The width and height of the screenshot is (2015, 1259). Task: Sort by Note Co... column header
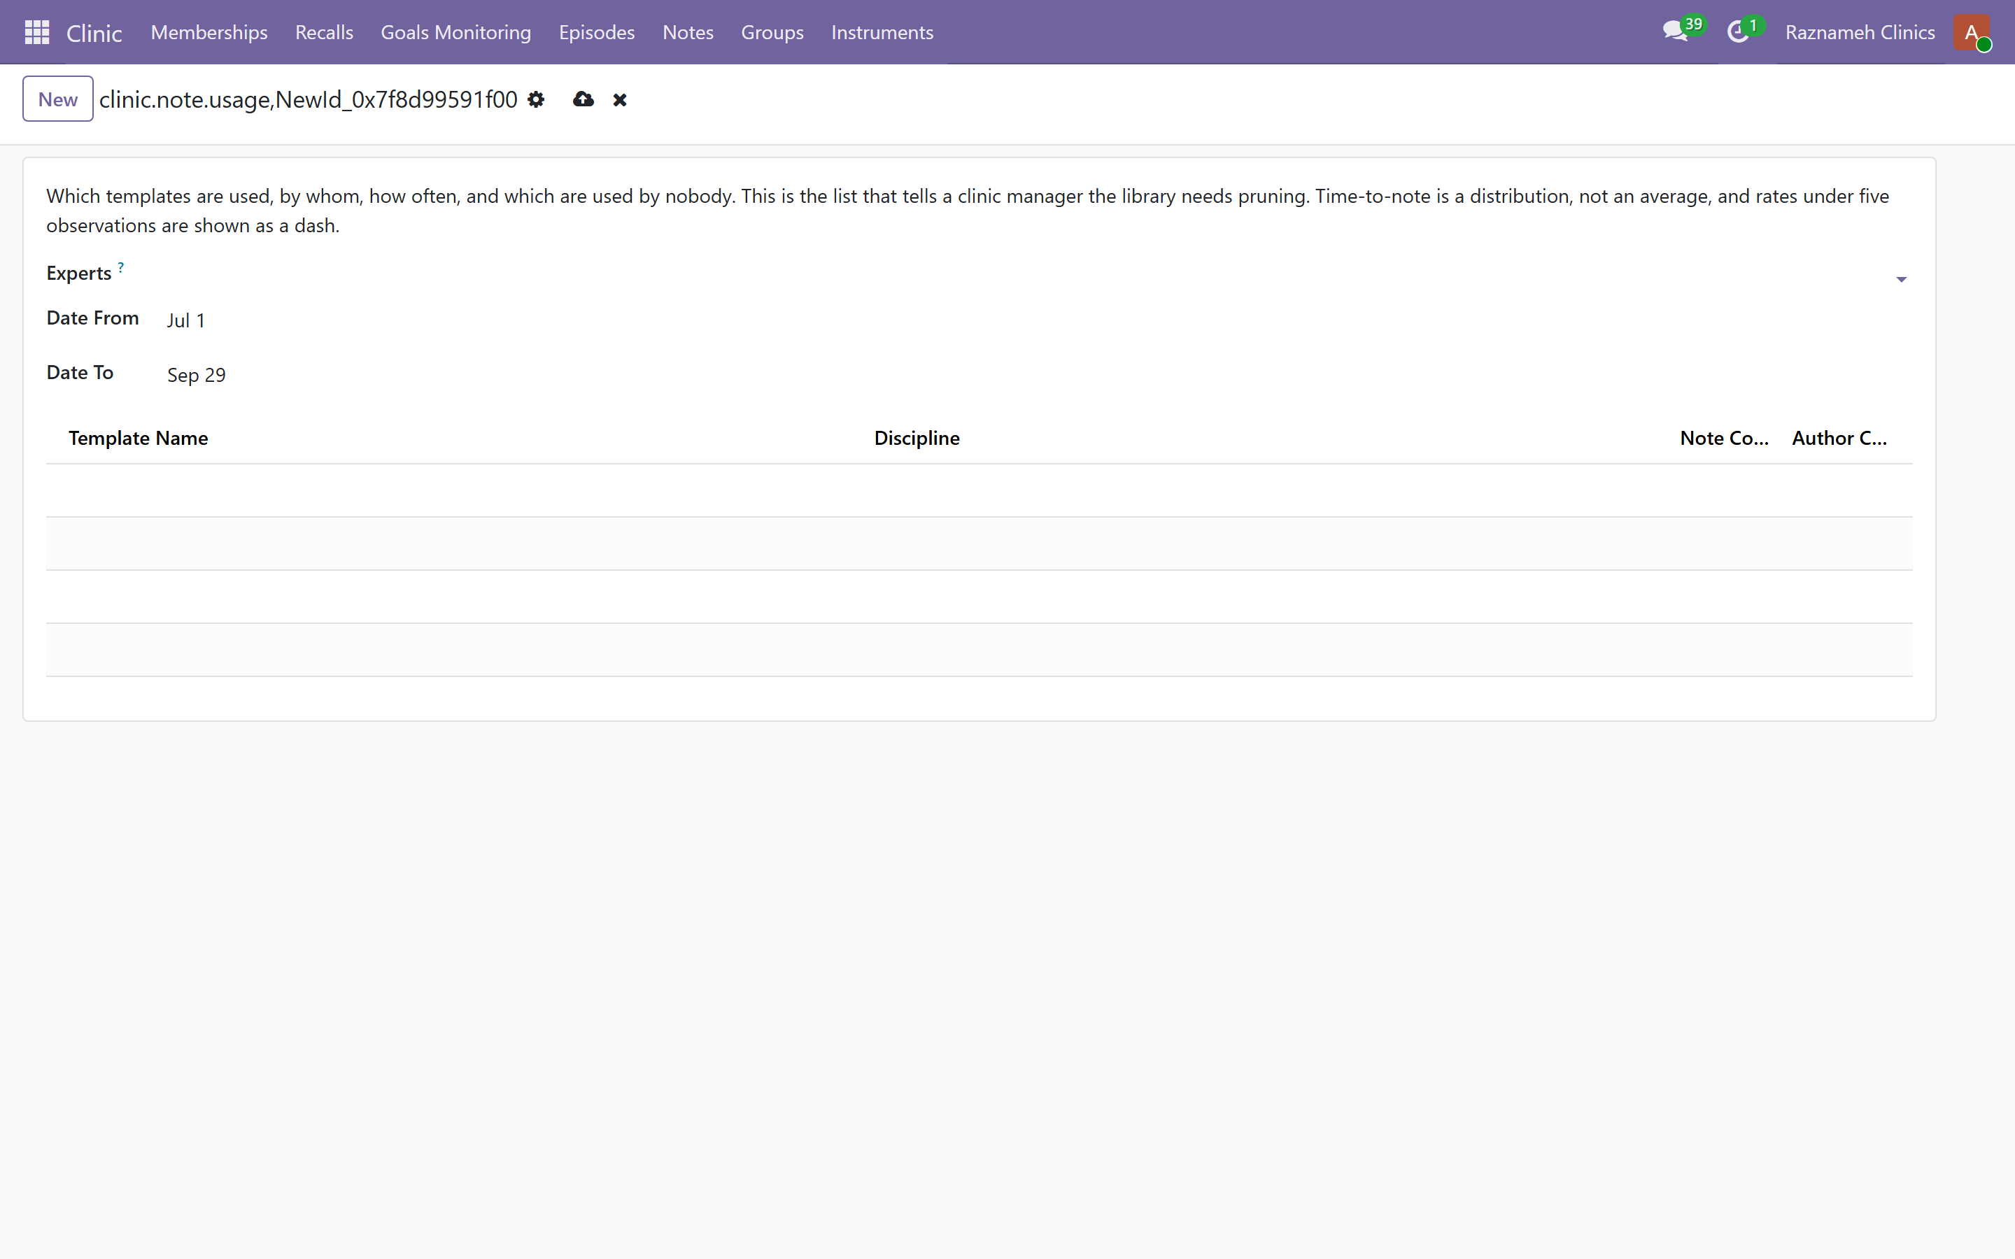coord(1723,438)
